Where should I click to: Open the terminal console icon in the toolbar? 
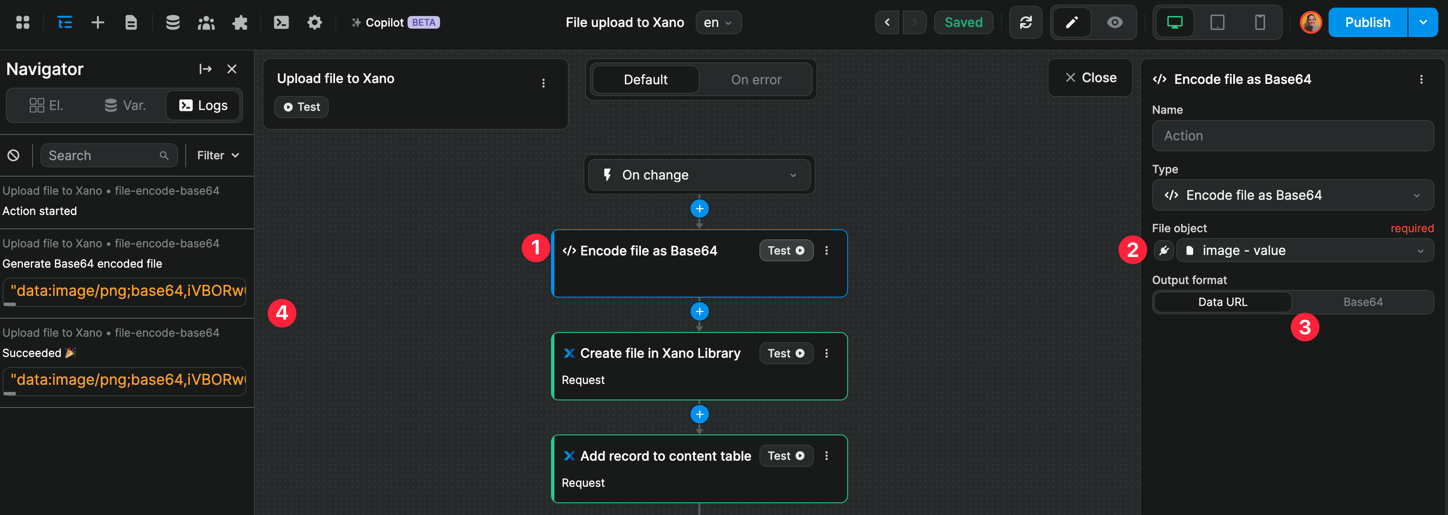coord(281,22)
